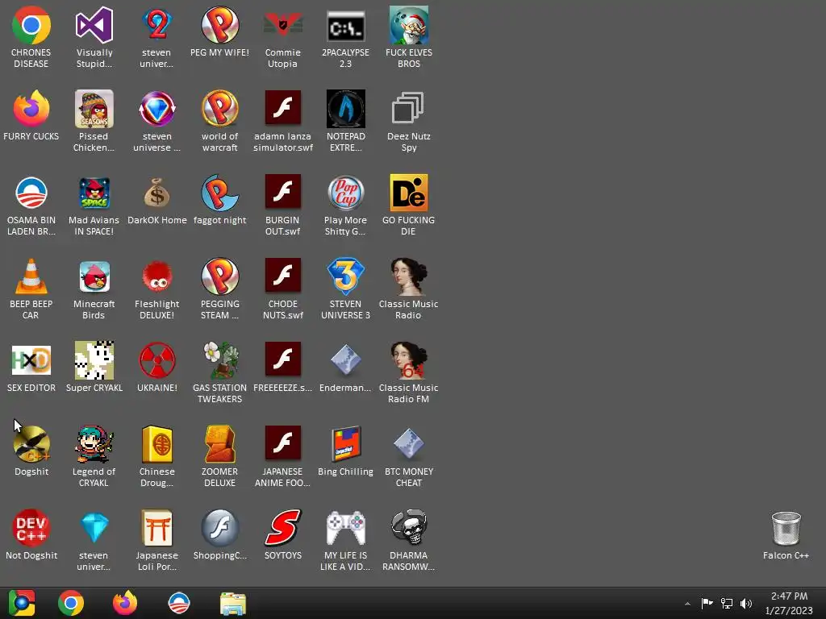Open the Pissed Chicken... Seasons icon

pos(94,120)
